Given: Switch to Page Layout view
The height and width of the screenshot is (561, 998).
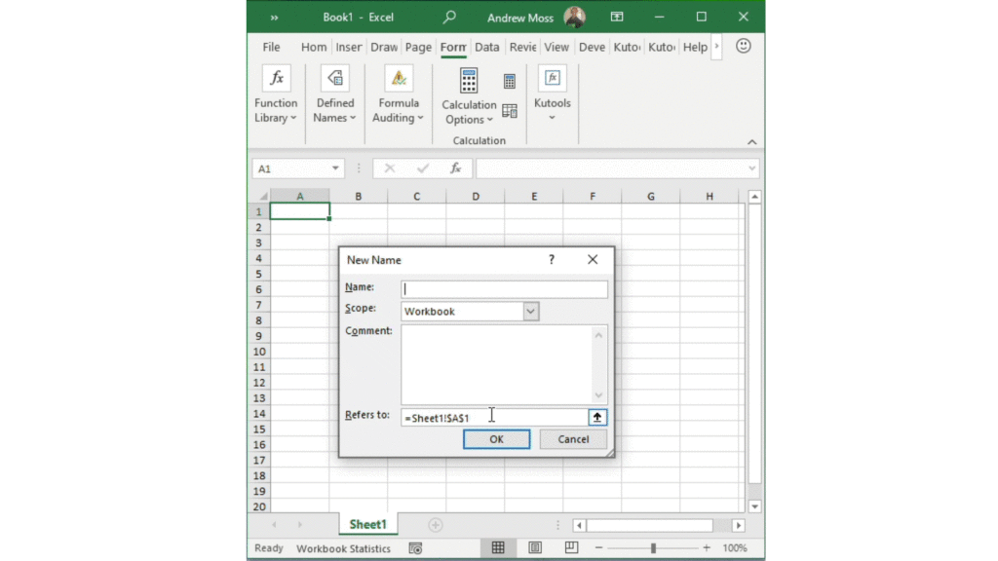Looking at the screenshot, I should [534, 548].
